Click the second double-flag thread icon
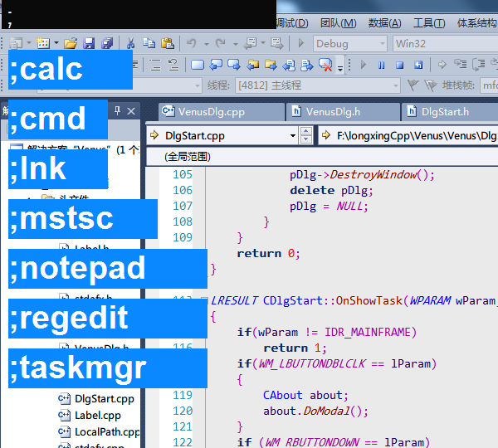 tap(431, 85)
